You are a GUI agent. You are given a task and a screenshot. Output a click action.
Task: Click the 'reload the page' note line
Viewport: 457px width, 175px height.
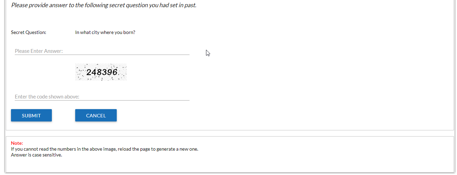(x=104, y=149)
